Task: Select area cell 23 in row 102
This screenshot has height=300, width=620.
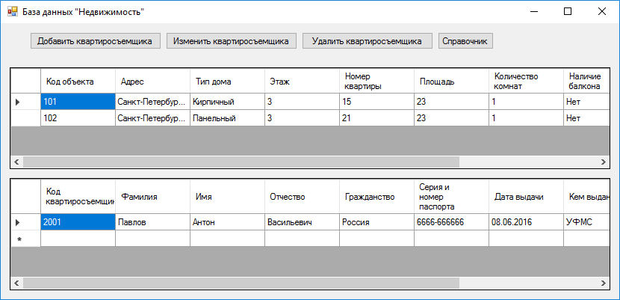Action: [452, 118]
